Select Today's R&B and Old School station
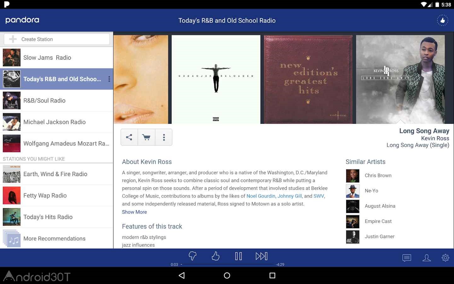Image resolution: width=454 pixels, height=284 pixels. pos(57,79)
